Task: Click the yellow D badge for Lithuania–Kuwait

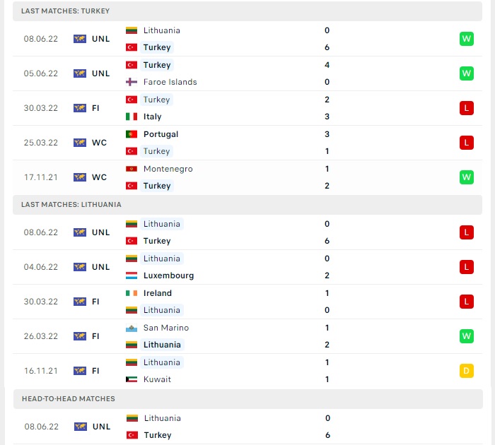Action: tap(466, 371)
